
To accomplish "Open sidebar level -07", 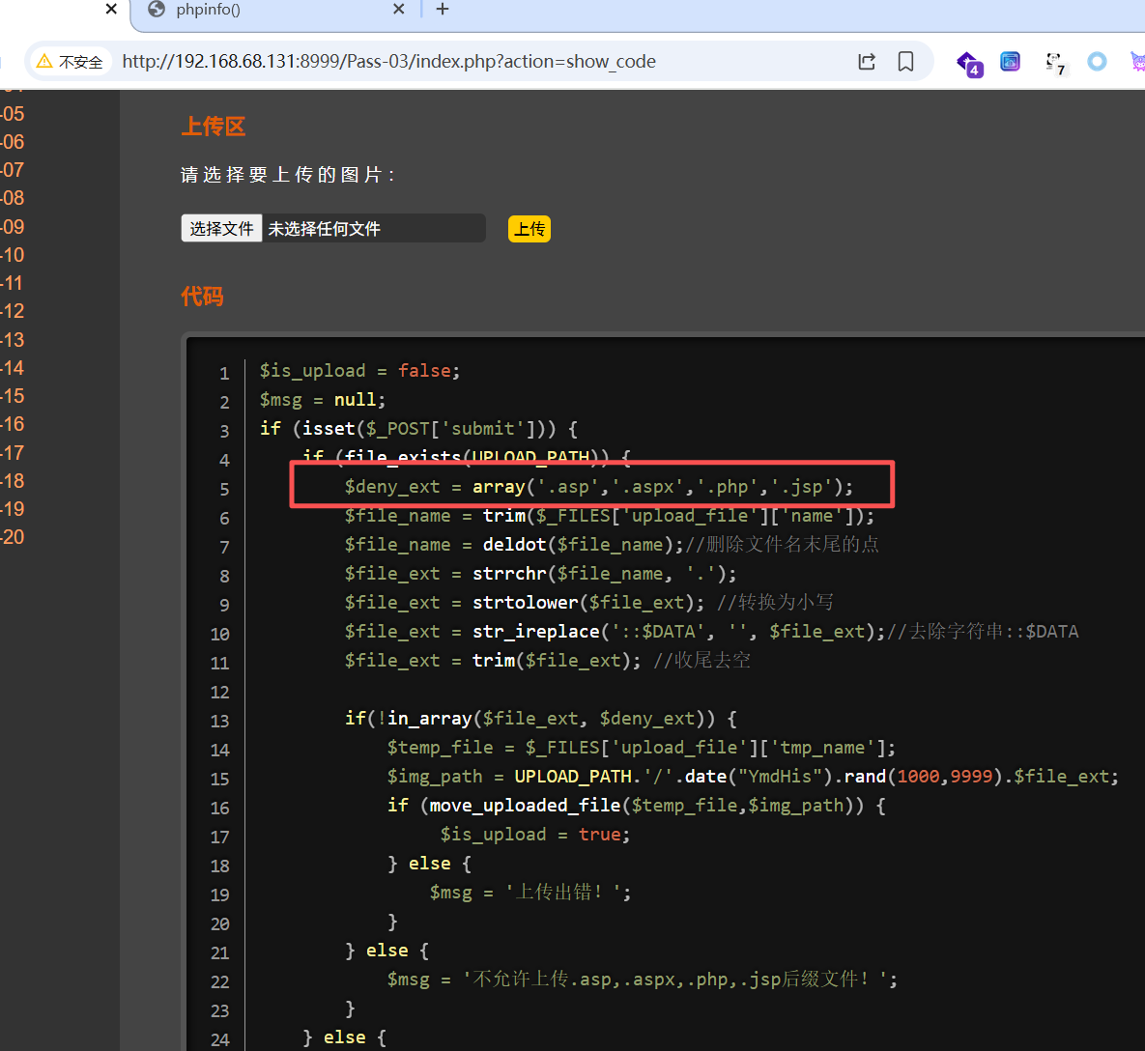I will [13, 170].
